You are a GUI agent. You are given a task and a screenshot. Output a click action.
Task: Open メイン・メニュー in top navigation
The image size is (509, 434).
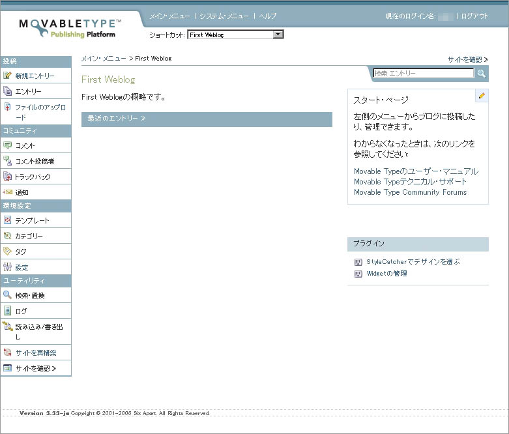click(169, 16)
